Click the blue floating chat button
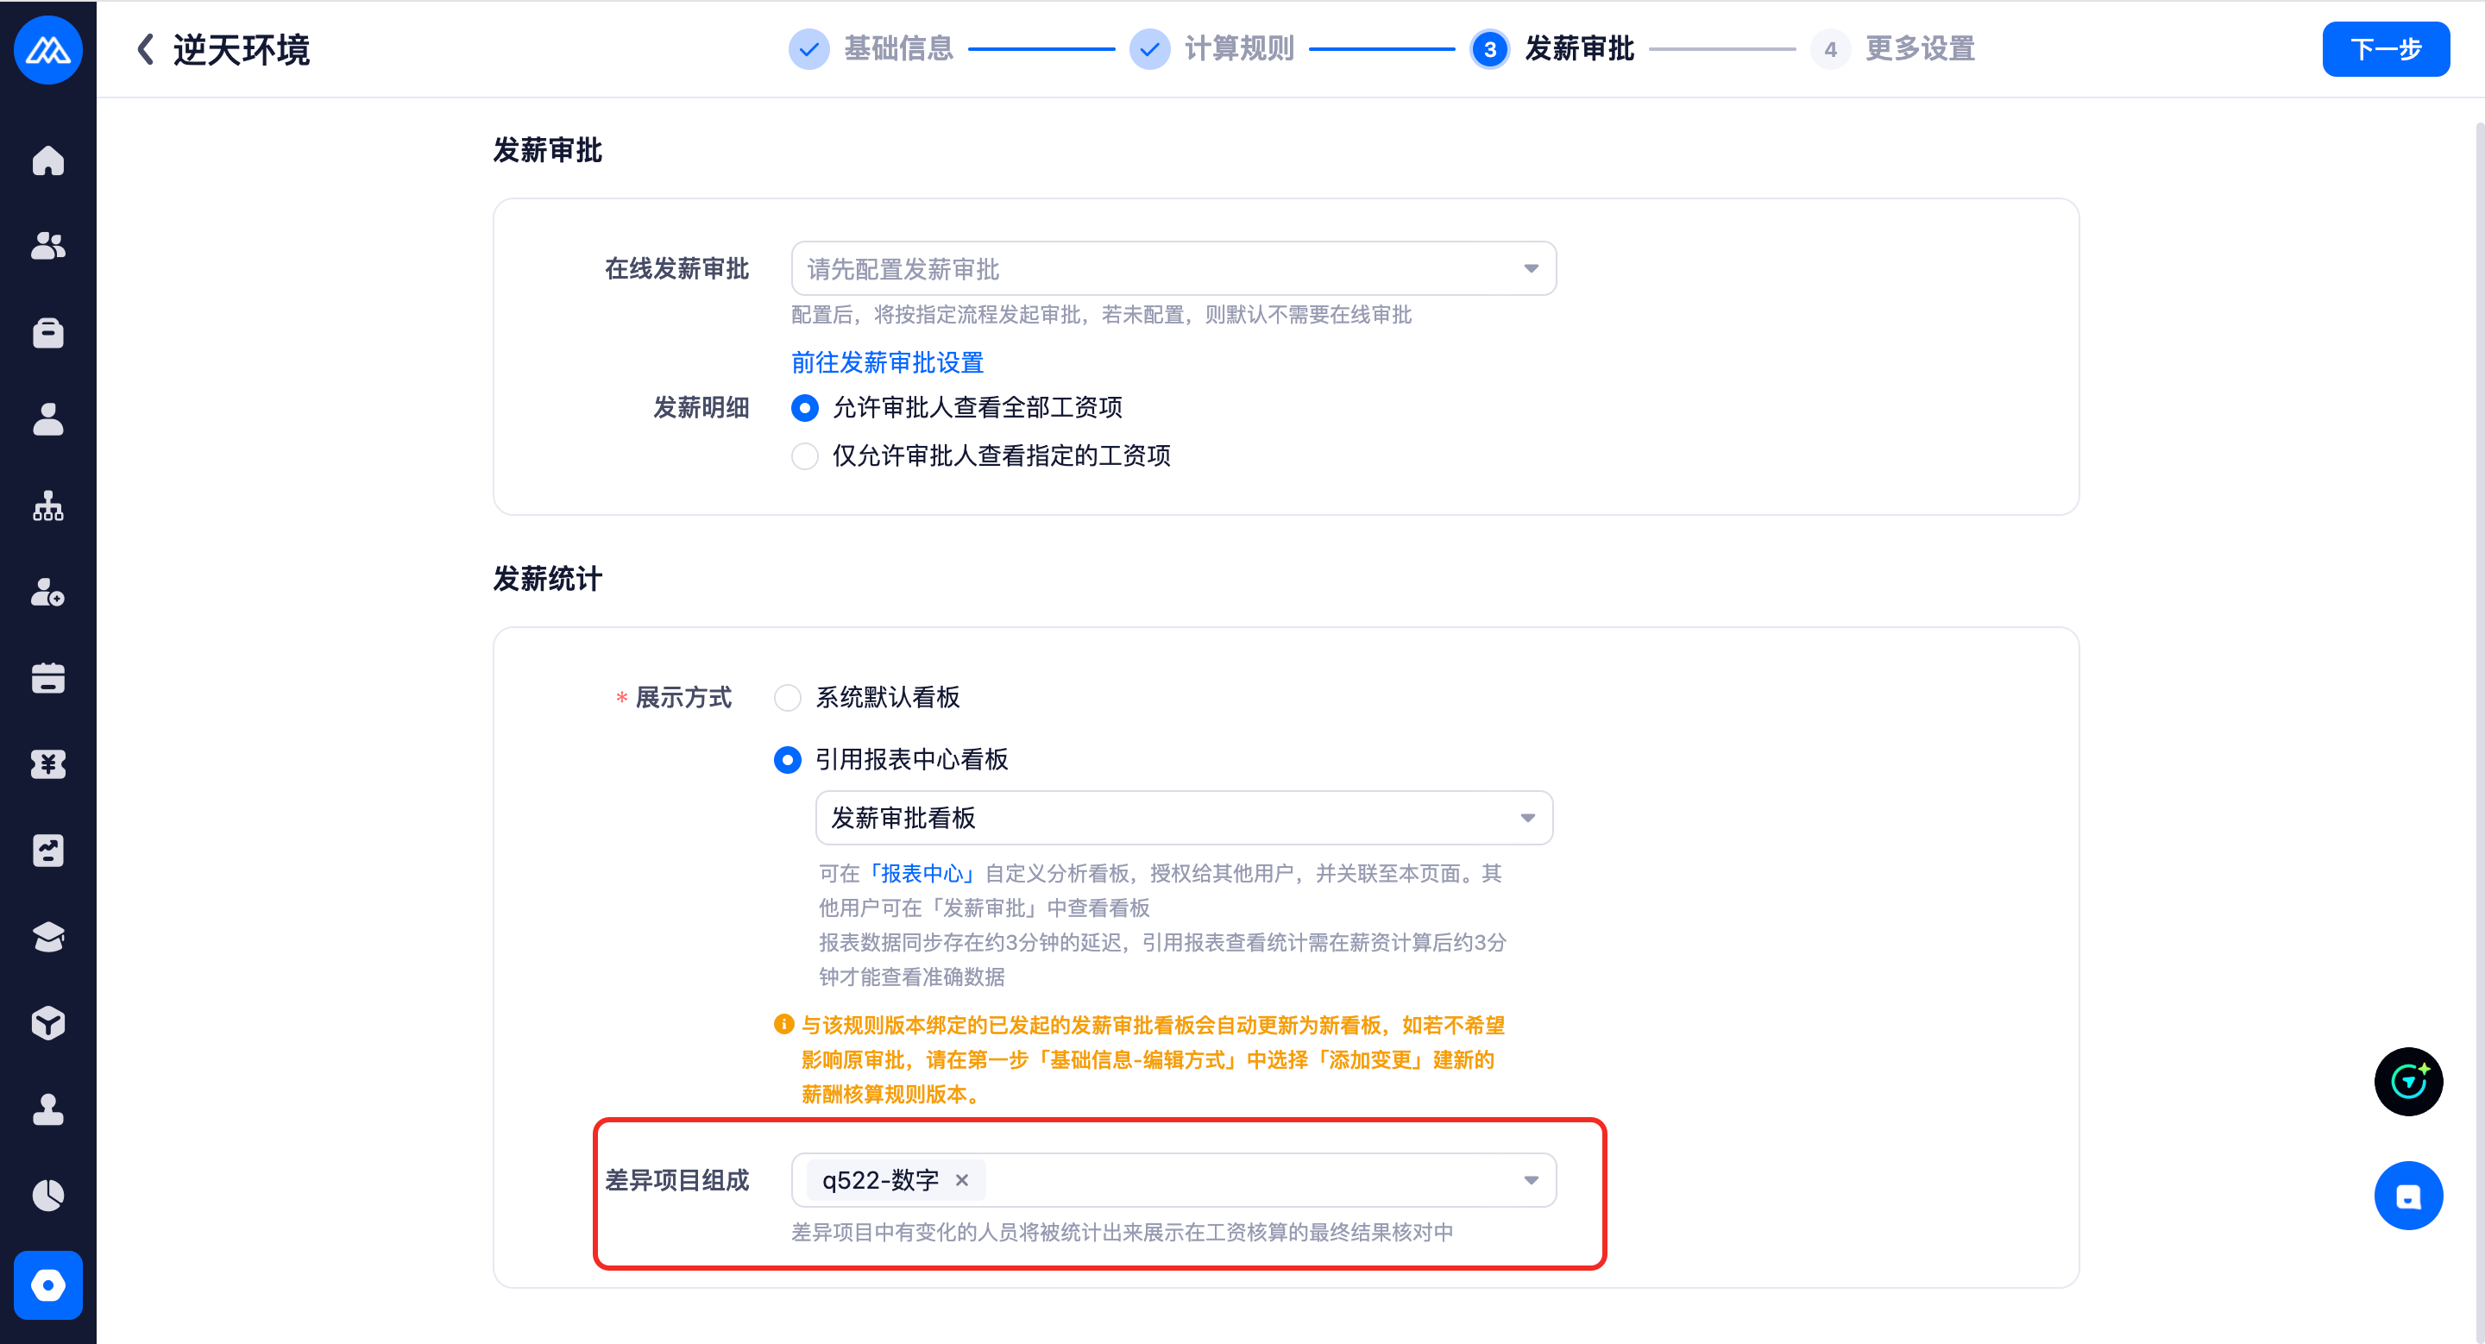The image size is (2485, 1344). coord(2408,1196)
